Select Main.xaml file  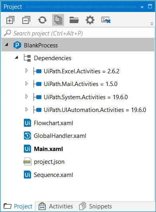click(x=49, y=149)
